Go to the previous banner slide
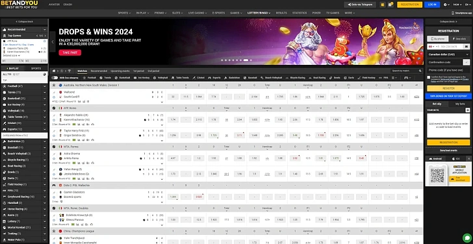The image size is (473, 244). pyautogui.click(x=53, y=42)
